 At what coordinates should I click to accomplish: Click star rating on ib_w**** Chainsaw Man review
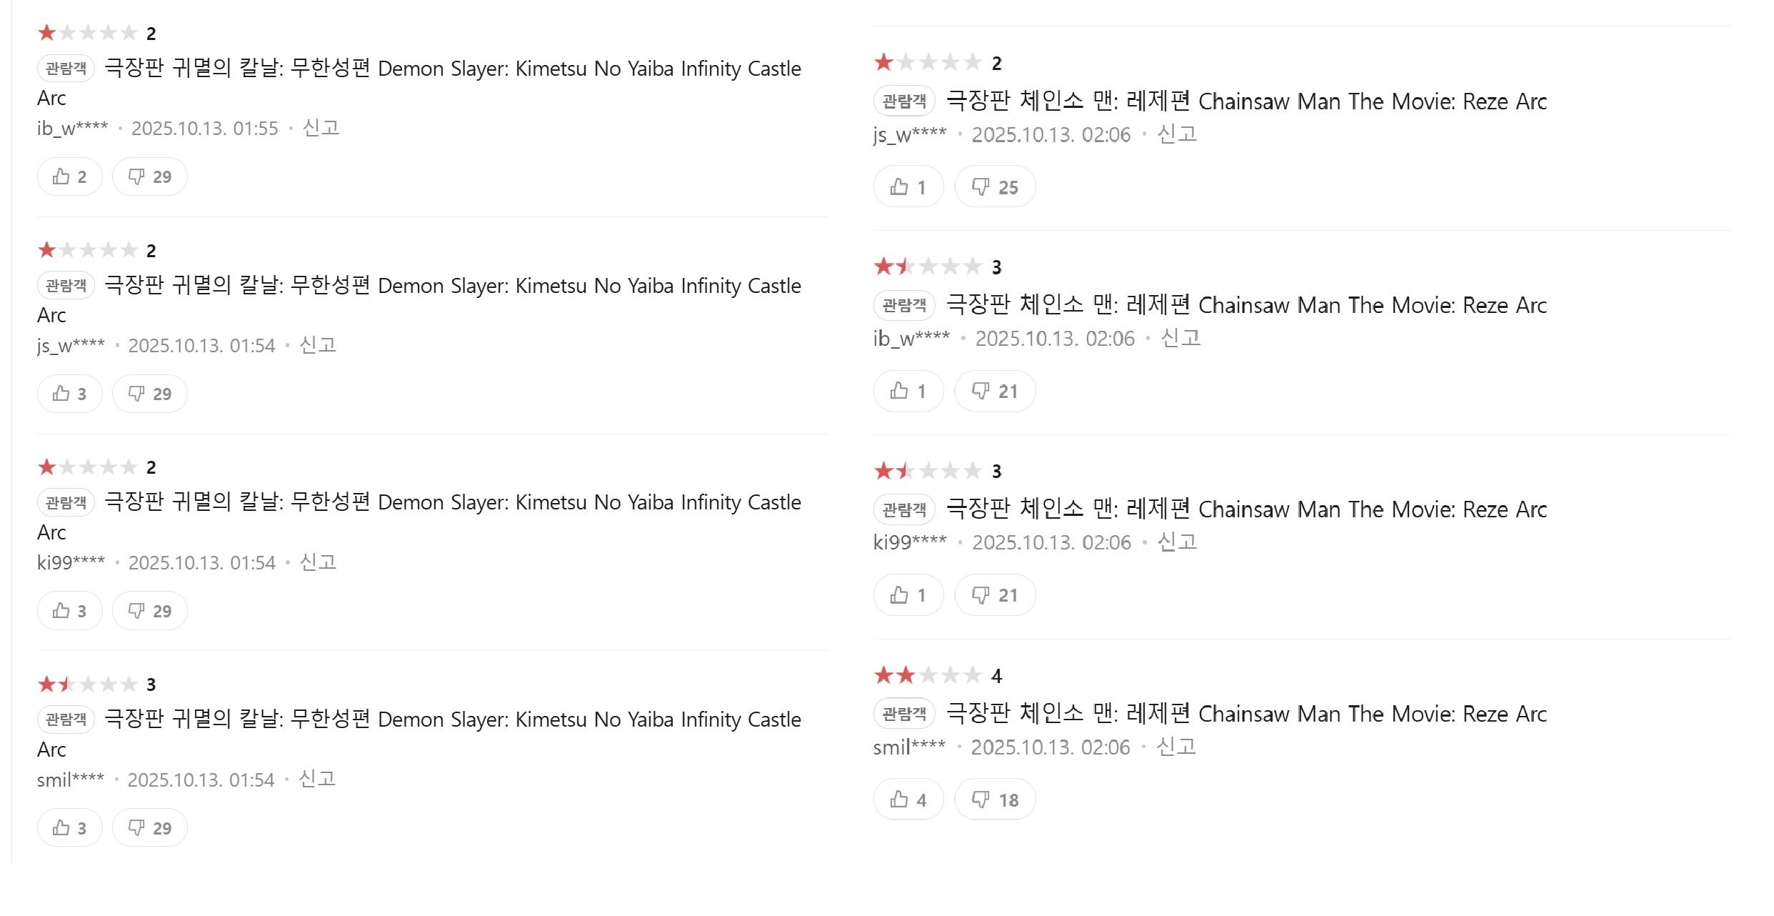[927, 267]
